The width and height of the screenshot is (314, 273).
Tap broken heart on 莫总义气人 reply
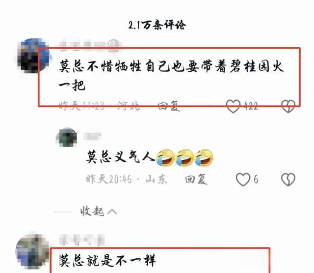288,179
